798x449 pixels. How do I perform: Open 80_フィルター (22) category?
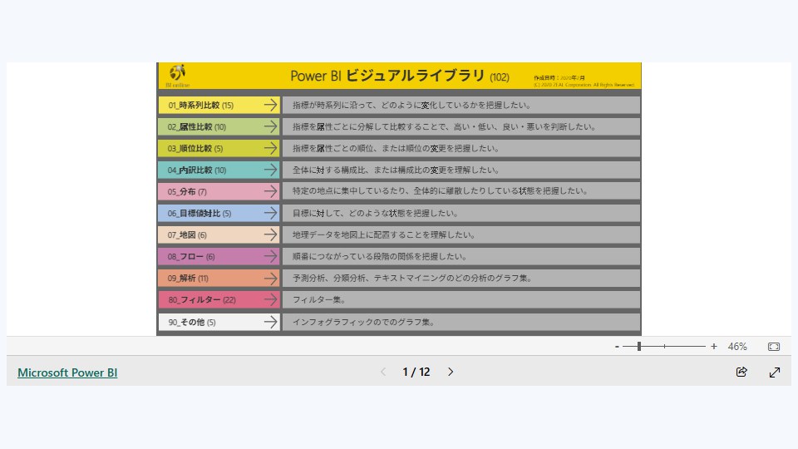point(219,299)
